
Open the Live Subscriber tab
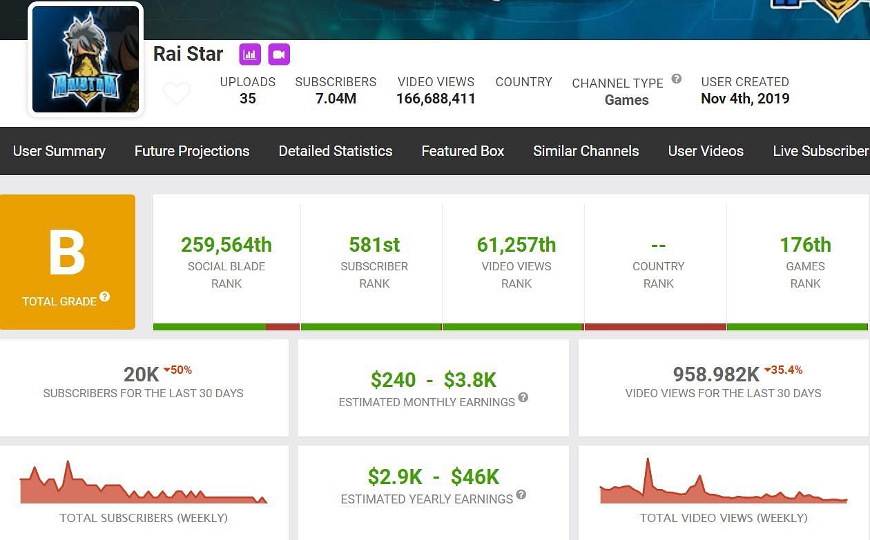[x=820, y=151]
